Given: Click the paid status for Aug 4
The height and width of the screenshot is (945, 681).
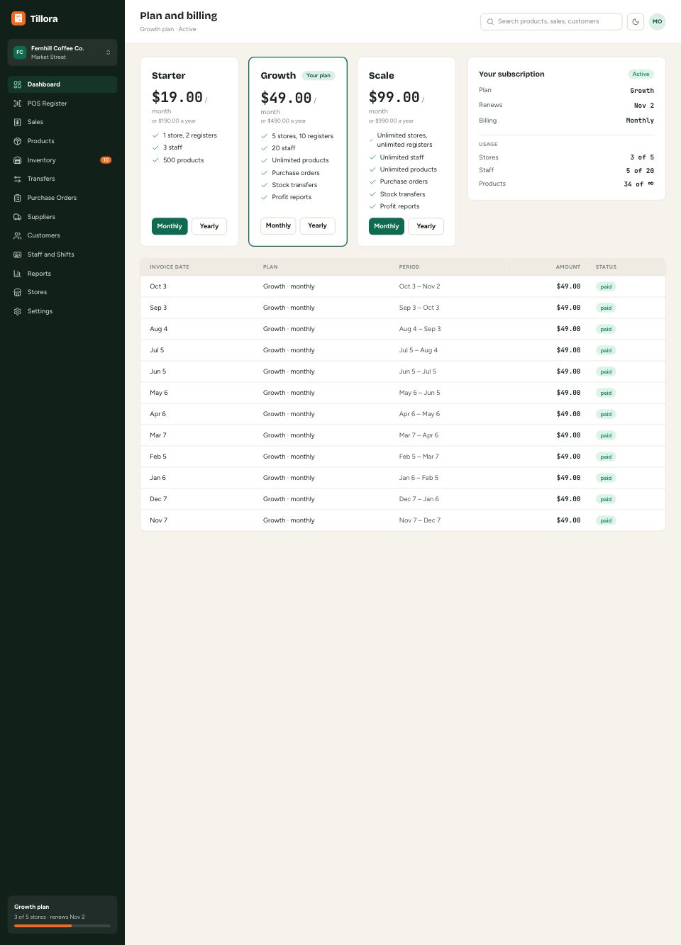Looking at the screenshot, I should coord(606,329).
